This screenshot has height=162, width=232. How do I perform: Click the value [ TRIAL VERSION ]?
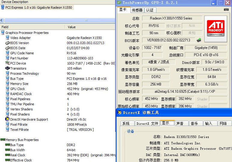click(x=80, y=130)
